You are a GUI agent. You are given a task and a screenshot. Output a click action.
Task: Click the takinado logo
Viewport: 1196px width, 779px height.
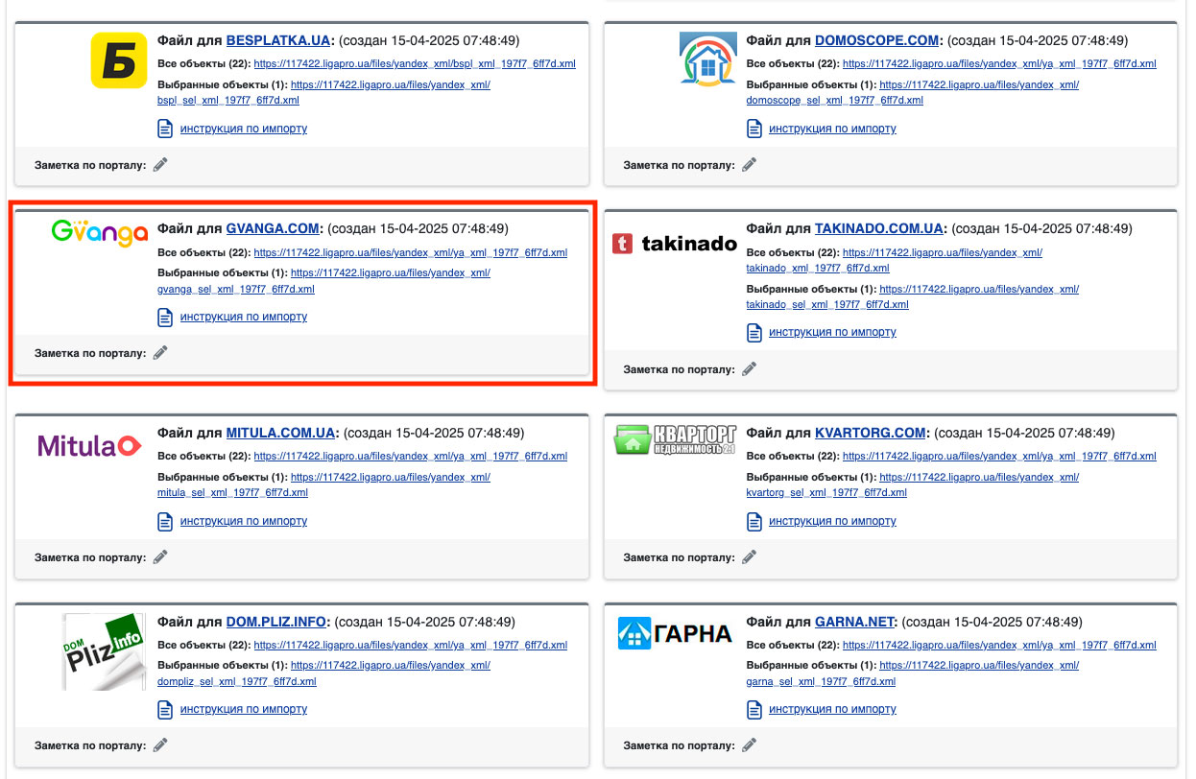[675, 245]
